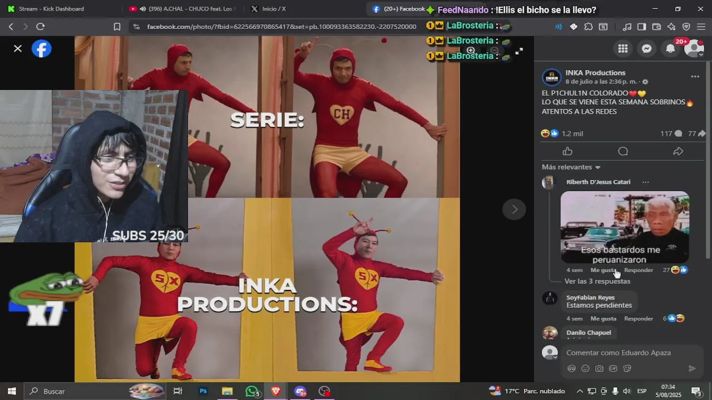712x400 pixels.
Task: Share the post using arrow icon
Action: click(678, 151)
